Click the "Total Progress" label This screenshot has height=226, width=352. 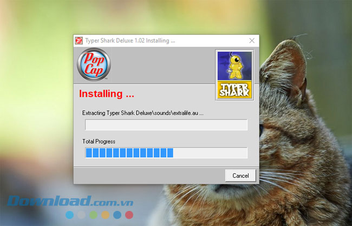tap(99, 142)
